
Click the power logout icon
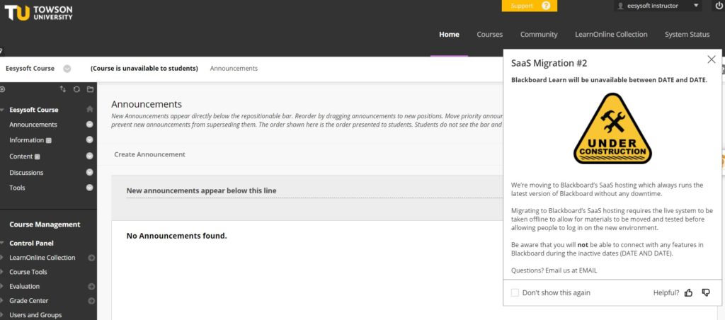[719, 6]
